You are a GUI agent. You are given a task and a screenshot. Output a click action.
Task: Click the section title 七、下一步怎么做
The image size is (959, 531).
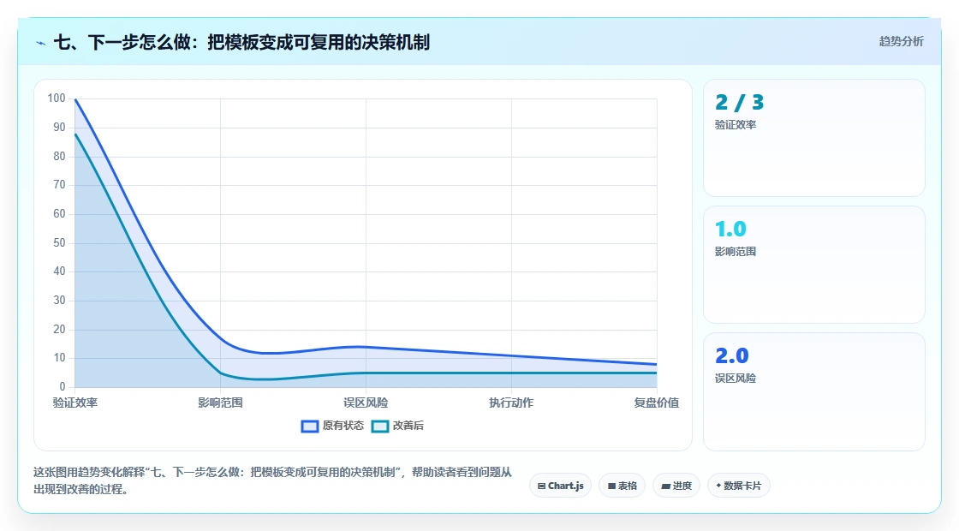[241, 42]
